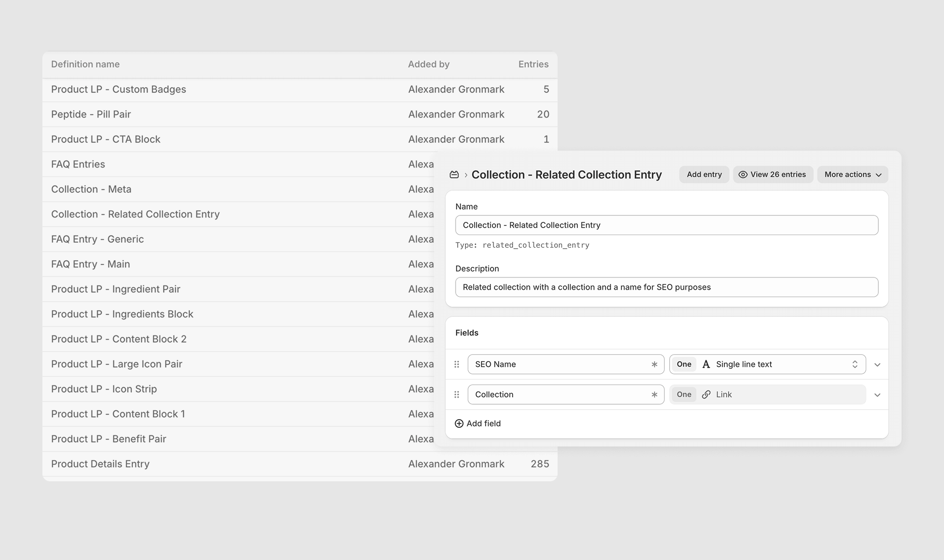Screen dimensions: 944x560
Task: Expand the Collection field options chevron
Action: click(x=877, y=395)
